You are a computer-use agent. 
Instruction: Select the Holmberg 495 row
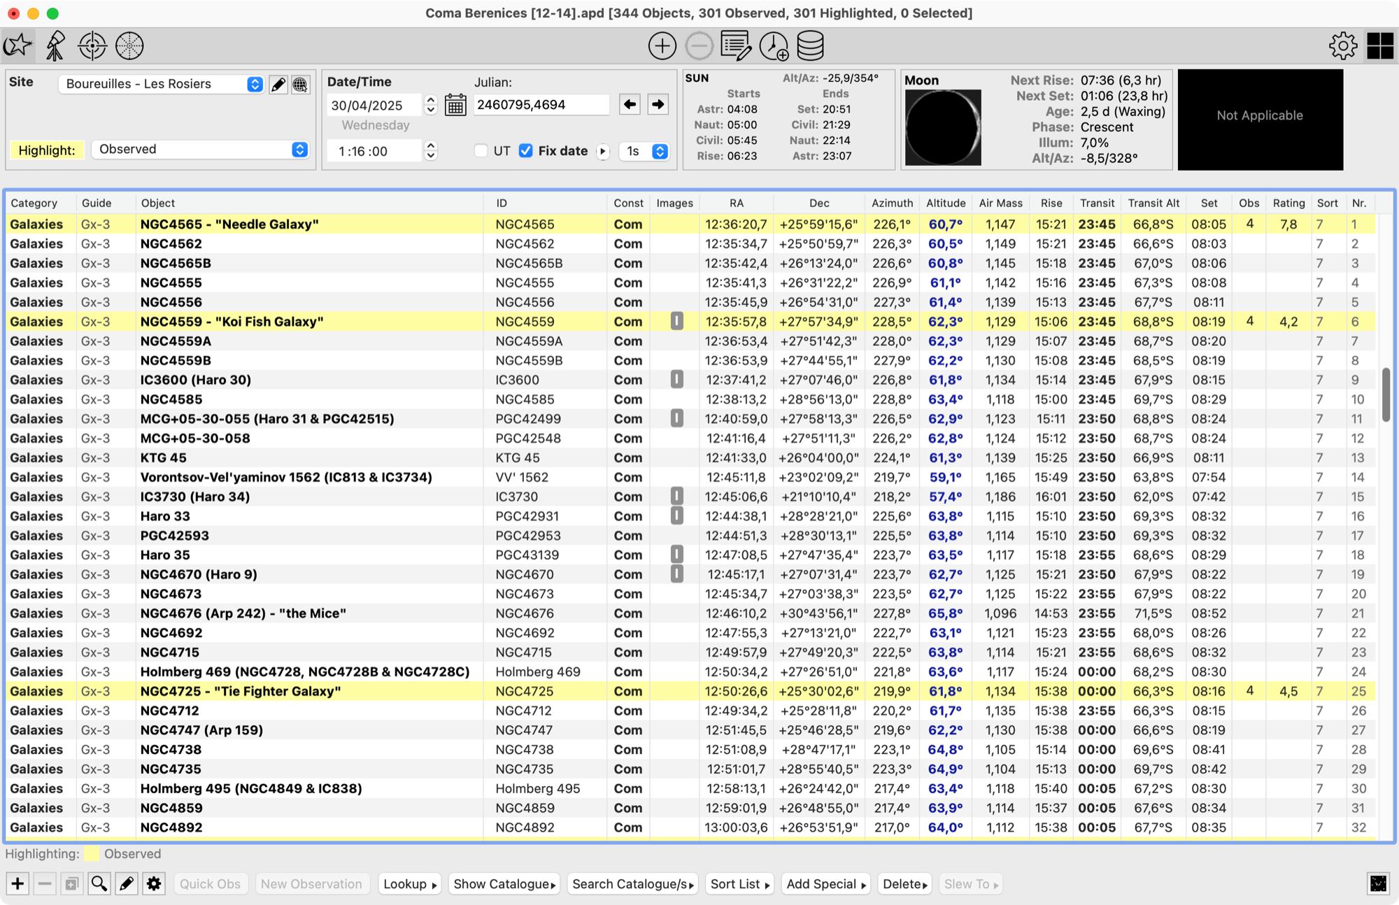tap(691, 788)
